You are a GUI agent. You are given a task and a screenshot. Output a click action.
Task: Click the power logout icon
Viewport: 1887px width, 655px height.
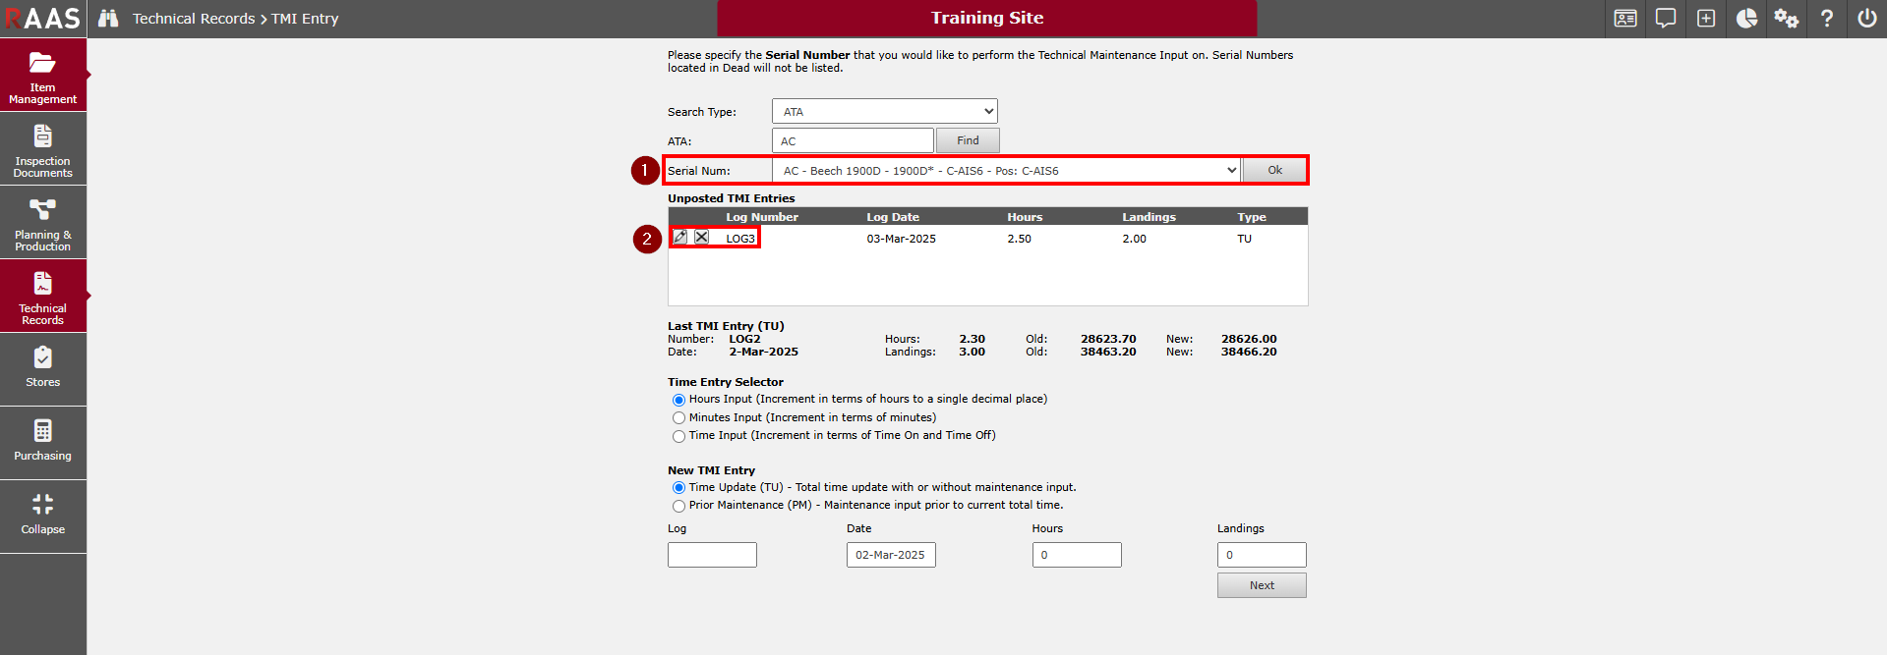click(1866, 19)
